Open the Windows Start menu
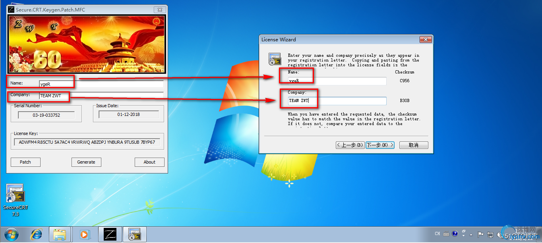 [11, 234]
